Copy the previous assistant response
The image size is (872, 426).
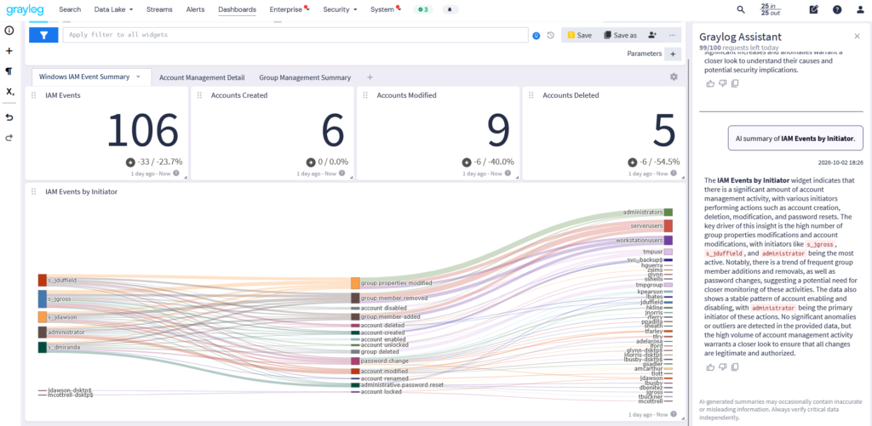tap(735, 83)
